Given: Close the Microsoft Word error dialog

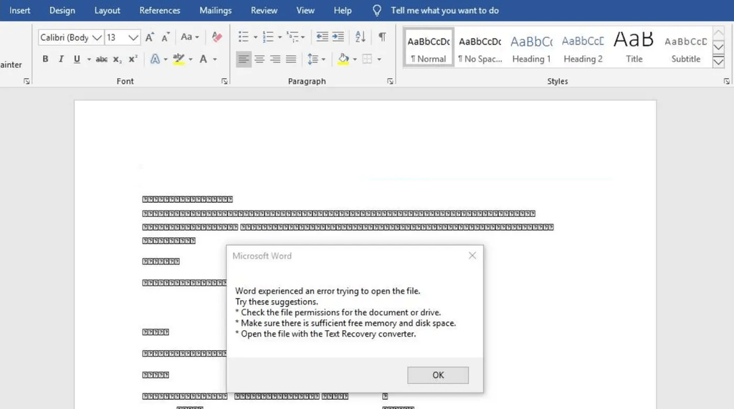Looking at the screenshot, I should pos(472,256).
